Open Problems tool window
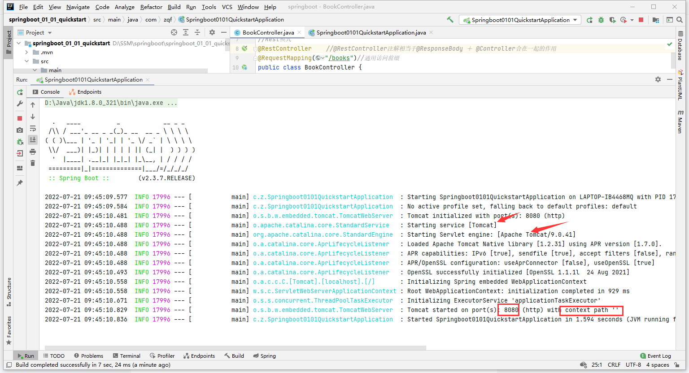Screen dimensions: 689x373 88,356
